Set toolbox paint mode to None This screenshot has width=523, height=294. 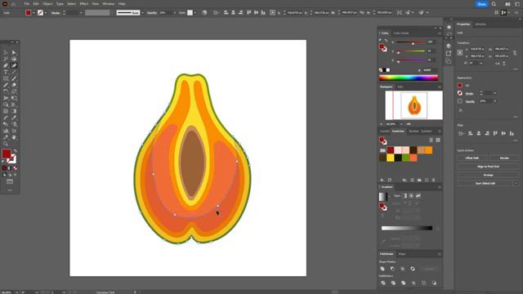pyautogui.click(x=15, y=168)
